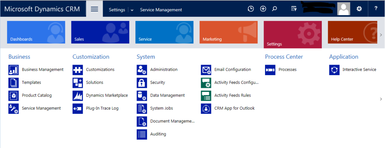This screenshot has width=385, height=148.
Task: Select the Marketing tile
Action: tap(229, 32)
